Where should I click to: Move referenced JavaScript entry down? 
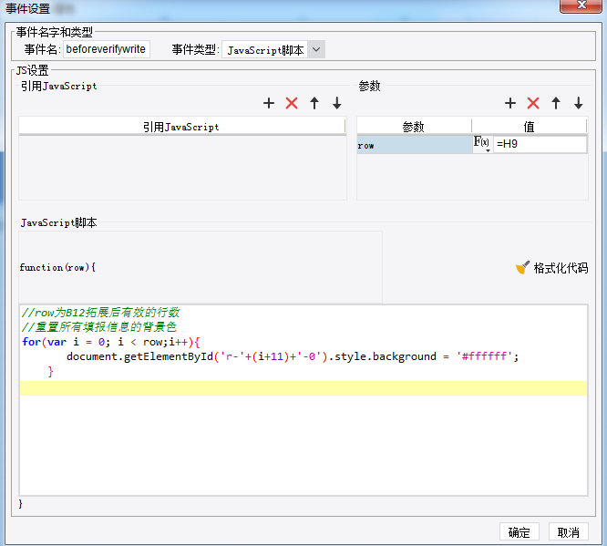[x=337, y=104]
